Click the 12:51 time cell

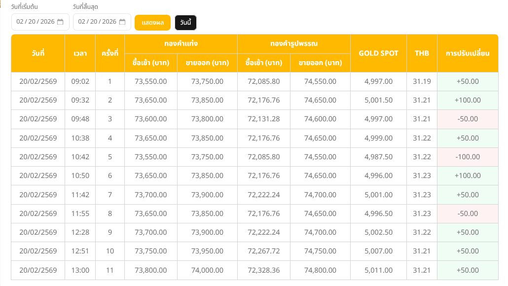point(80,251)
